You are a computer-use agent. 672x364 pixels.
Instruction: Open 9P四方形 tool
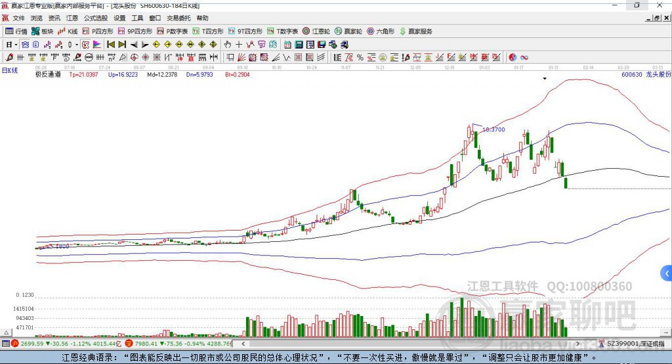[135, 32]
